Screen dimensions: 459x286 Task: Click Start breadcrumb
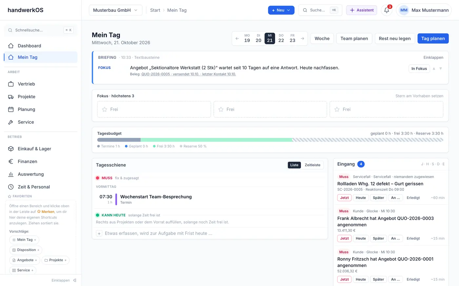click(x=155, y=10)
